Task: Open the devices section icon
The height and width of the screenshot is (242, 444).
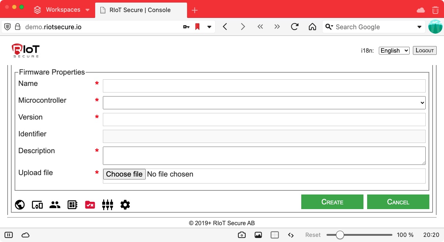Action: click(x=37, y=205)
